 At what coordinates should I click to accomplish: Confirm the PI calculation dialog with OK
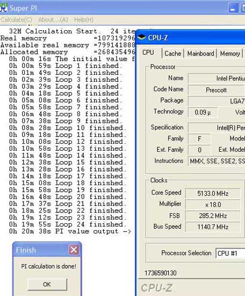point(47,284)
